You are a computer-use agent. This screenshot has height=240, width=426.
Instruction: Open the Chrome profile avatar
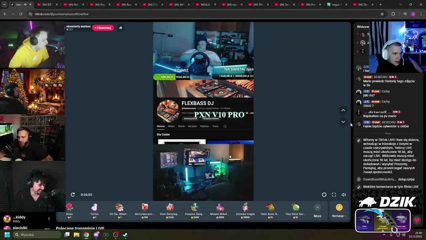click(413, 14)
